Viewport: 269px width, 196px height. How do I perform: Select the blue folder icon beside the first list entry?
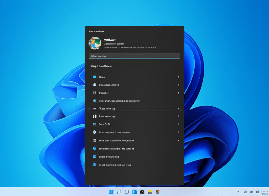[x=94, y=77]
